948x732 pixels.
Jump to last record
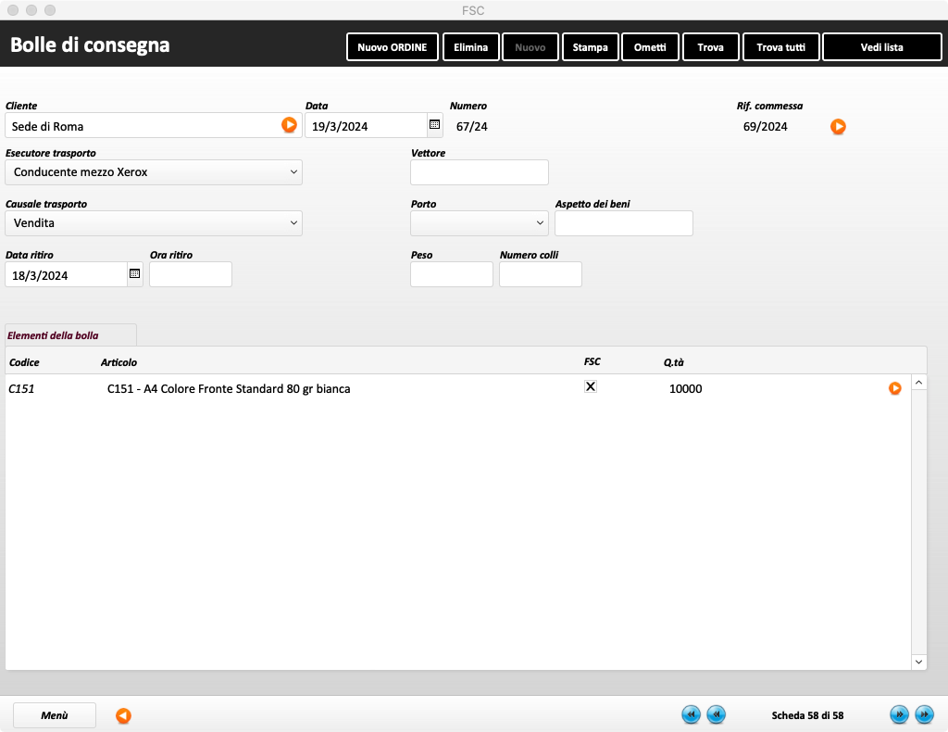pyautogui.click(x=924, y=714)
